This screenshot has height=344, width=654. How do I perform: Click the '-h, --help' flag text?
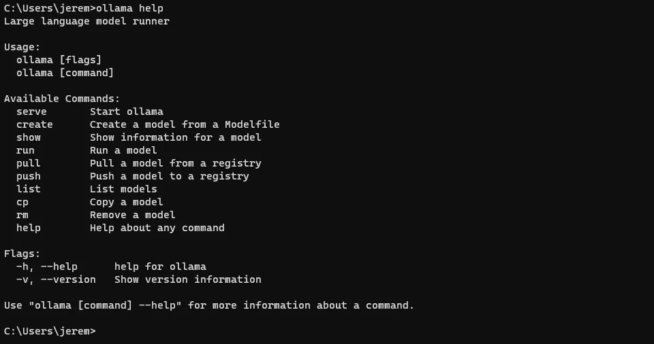(x=47, y=266)
